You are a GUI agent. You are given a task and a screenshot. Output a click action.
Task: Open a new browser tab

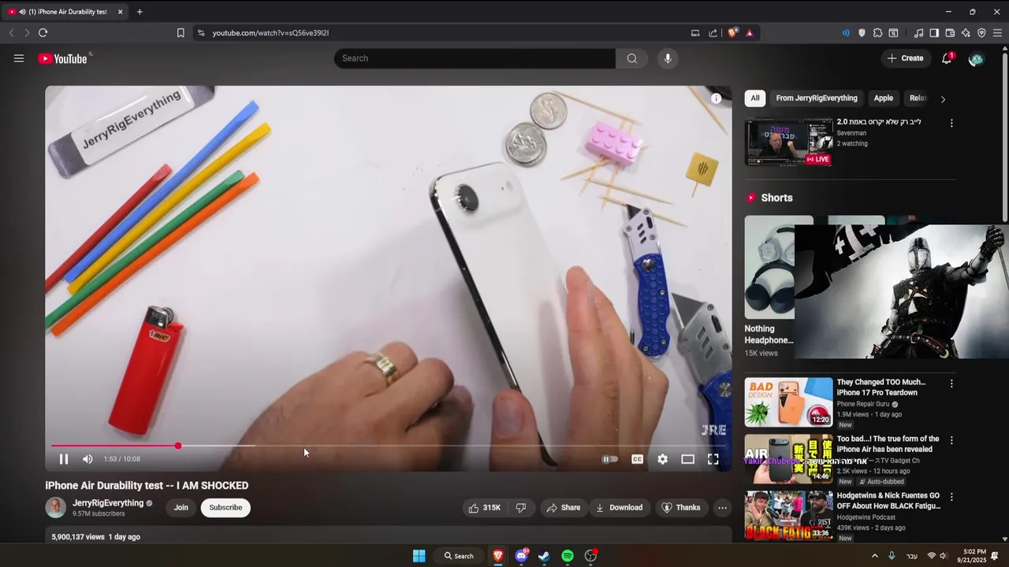point(140,12)
